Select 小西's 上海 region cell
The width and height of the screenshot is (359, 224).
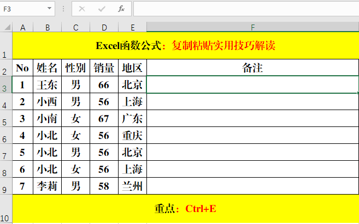tap(133, 101)
